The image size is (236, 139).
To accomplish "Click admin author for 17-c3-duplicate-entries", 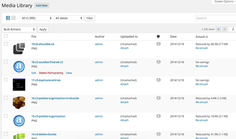I will [99, 80].
